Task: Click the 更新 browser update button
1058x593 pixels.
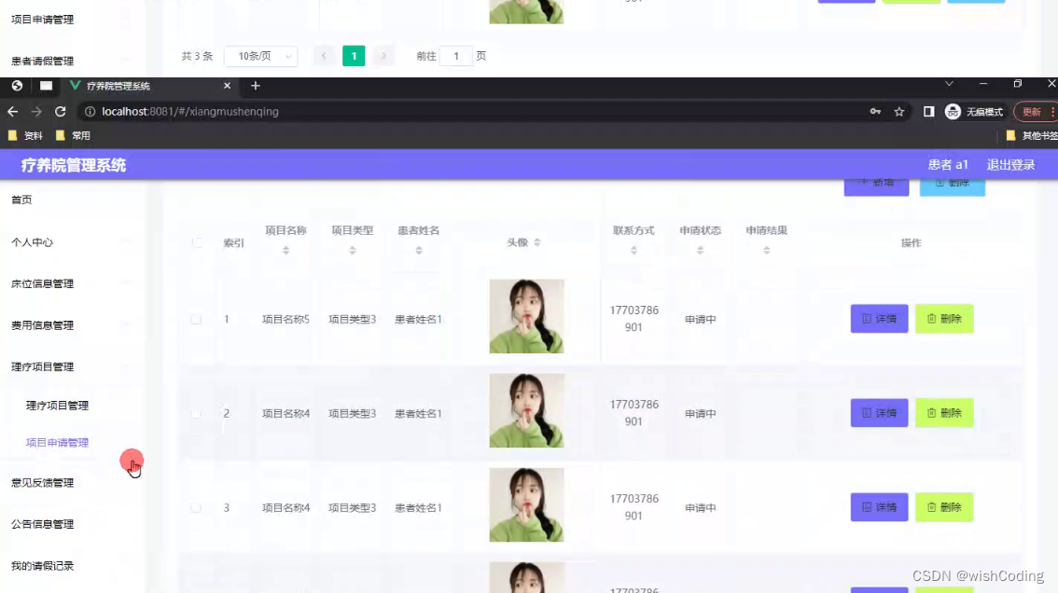Action: click(1034, 112)
